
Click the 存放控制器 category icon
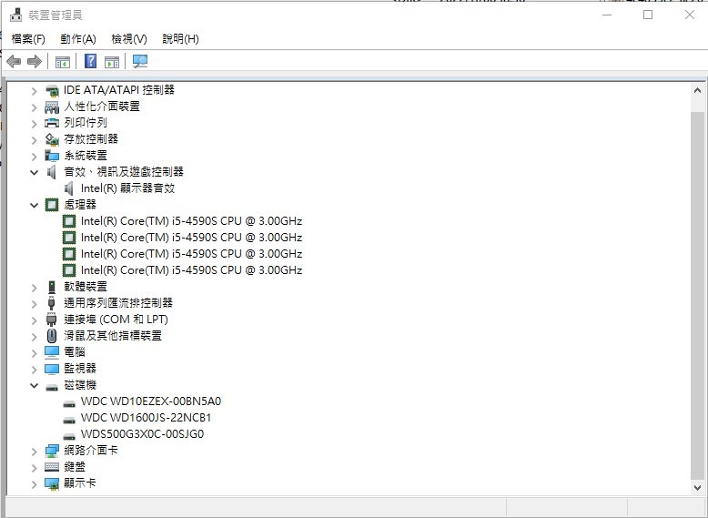[x=52, y=139]
